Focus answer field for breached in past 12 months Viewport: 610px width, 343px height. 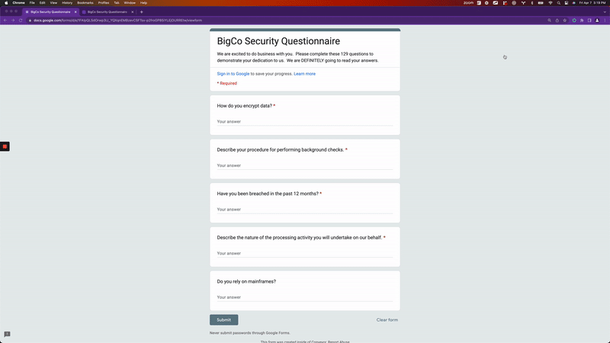pos(304,210)
